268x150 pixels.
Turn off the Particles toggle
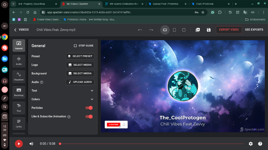89,108
